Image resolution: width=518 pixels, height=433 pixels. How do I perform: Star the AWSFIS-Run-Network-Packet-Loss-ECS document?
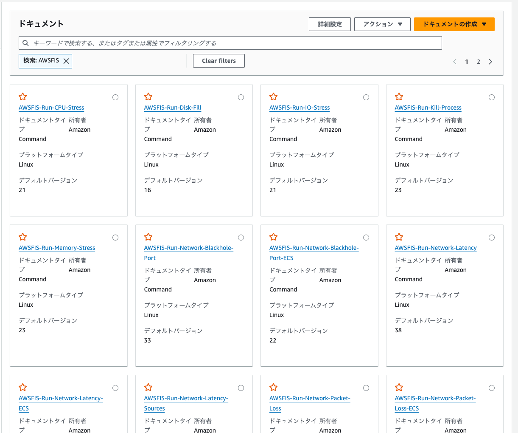pyautogui.click(x=399, y=388)
